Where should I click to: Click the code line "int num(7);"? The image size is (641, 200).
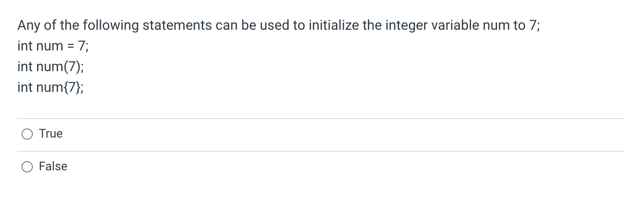[51, 67]
